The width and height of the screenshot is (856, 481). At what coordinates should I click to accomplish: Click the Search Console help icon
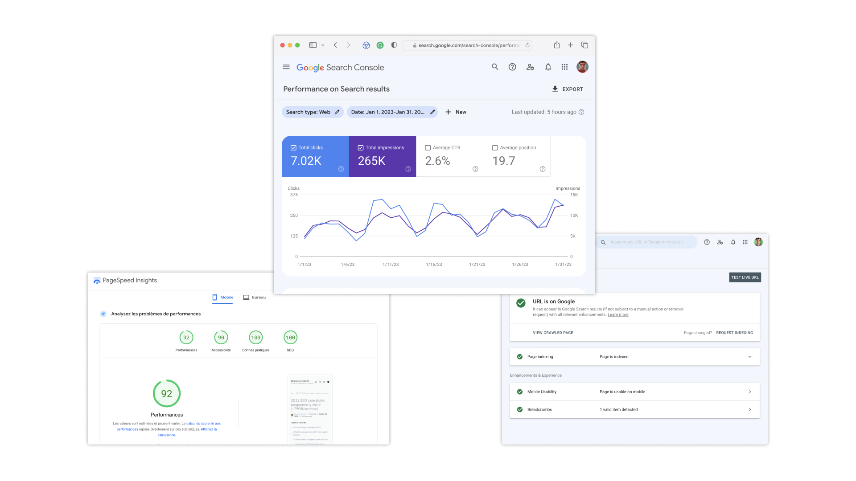[513, 67]
